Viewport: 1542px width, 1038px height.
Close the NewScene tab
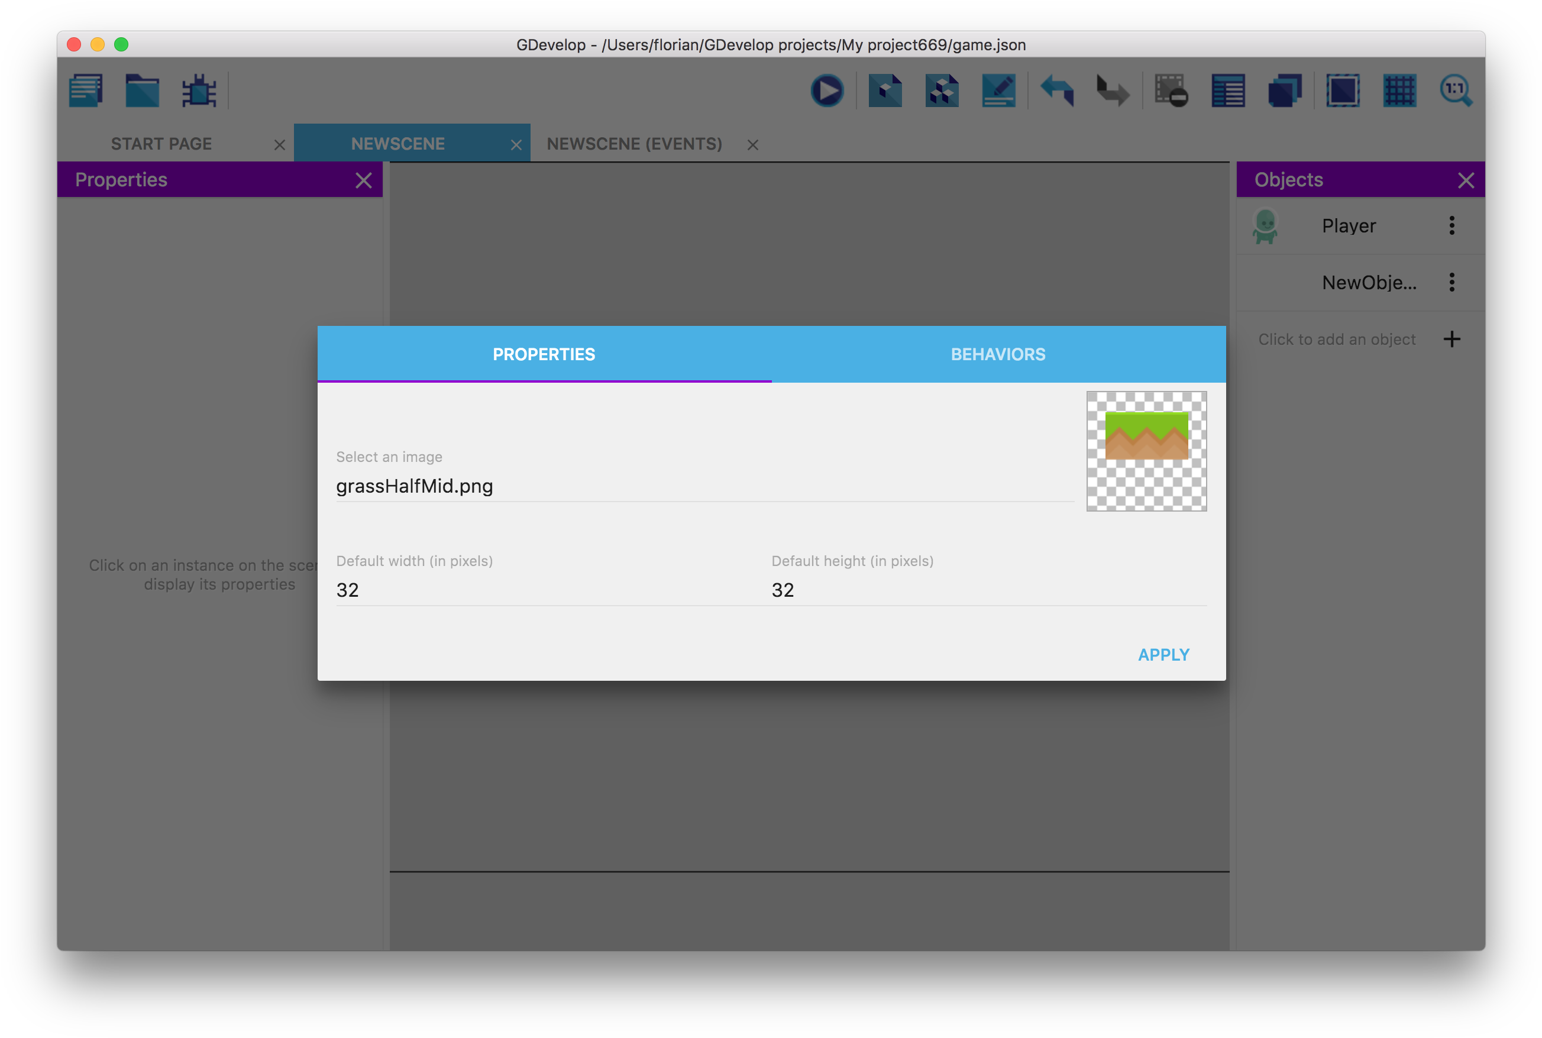click(516, 145)
